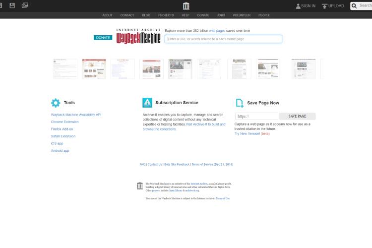Click the magnifying glass search icon
This screenshot has width=372, height=248.
point(354,6)
